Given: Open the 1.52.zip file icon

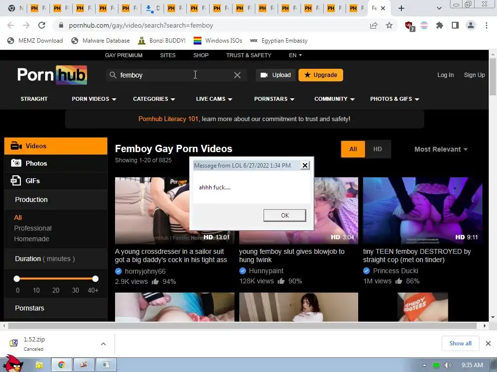Looking at the screenshot, I should (14, 343).
